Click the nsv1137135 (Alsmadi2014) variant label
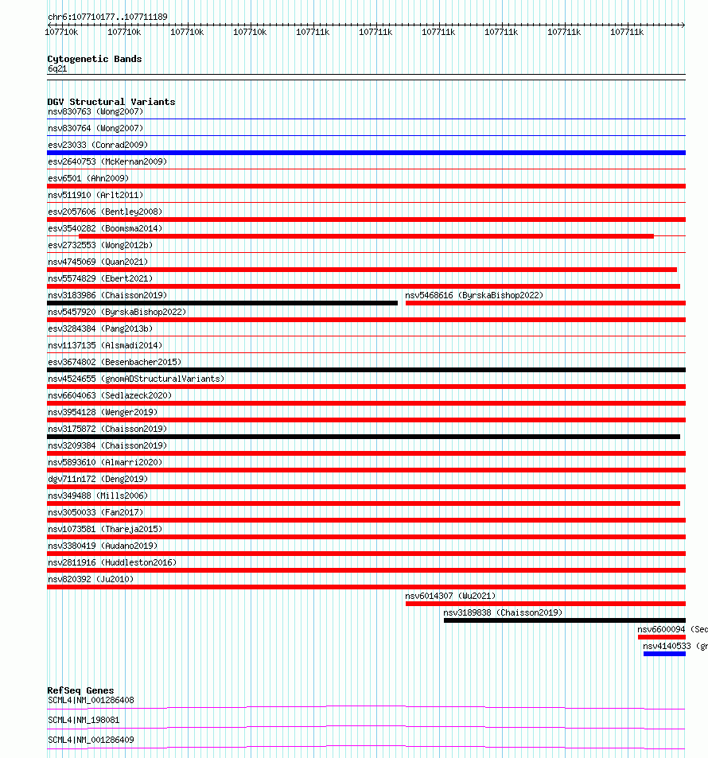This screenshot has width=708, height=758. tap(105, 346)
